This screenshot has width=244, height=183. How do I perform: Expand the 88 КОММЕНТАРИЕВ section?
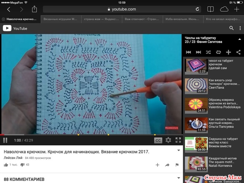pos(179,178)
